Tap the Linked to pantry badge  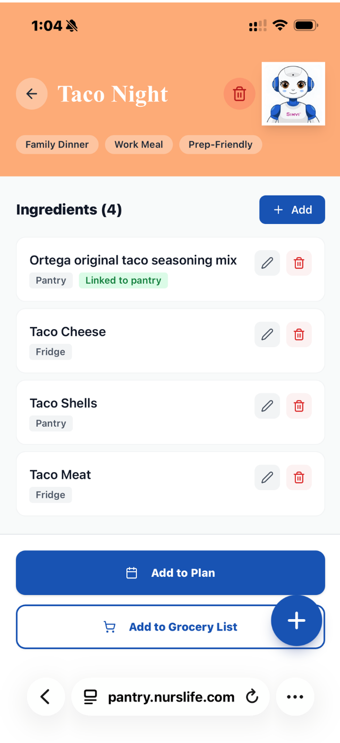[123, 280]
